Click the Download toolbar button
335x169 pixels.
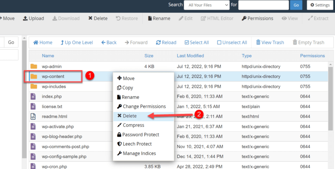pyautogui.click(x=66, y=18)
